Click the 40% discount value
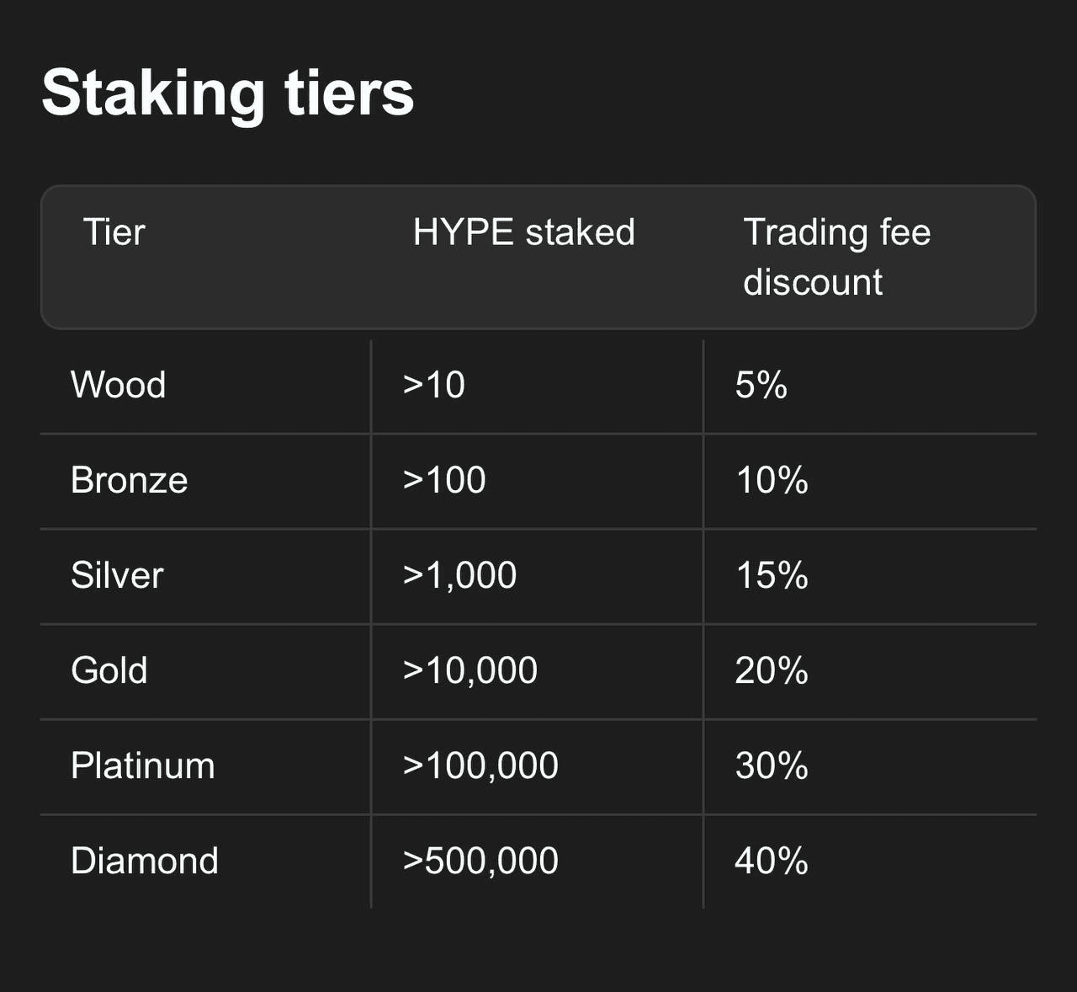The image size is (1077, 992). [x=772, y=861]
